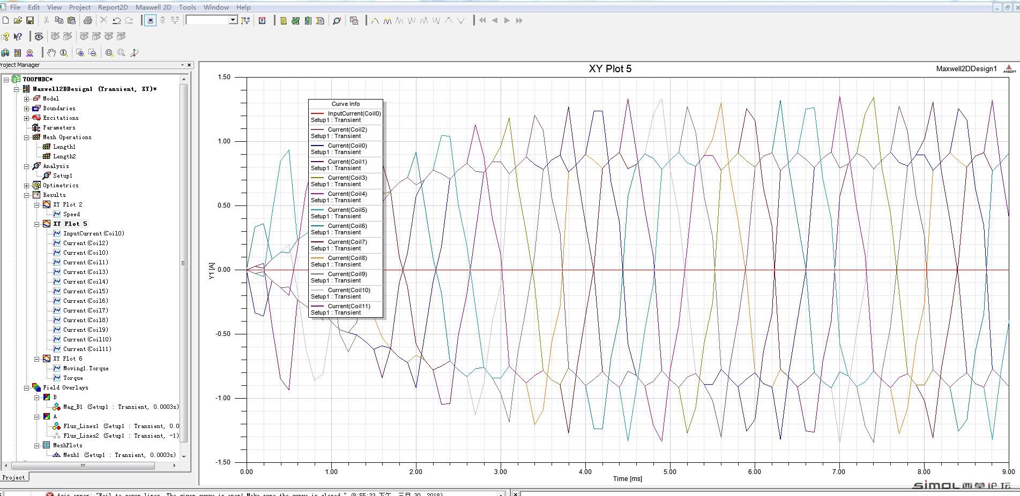The image size is (1020, 496).
Task: Click the notes/solution data page icon
Action: click(320, 20)
